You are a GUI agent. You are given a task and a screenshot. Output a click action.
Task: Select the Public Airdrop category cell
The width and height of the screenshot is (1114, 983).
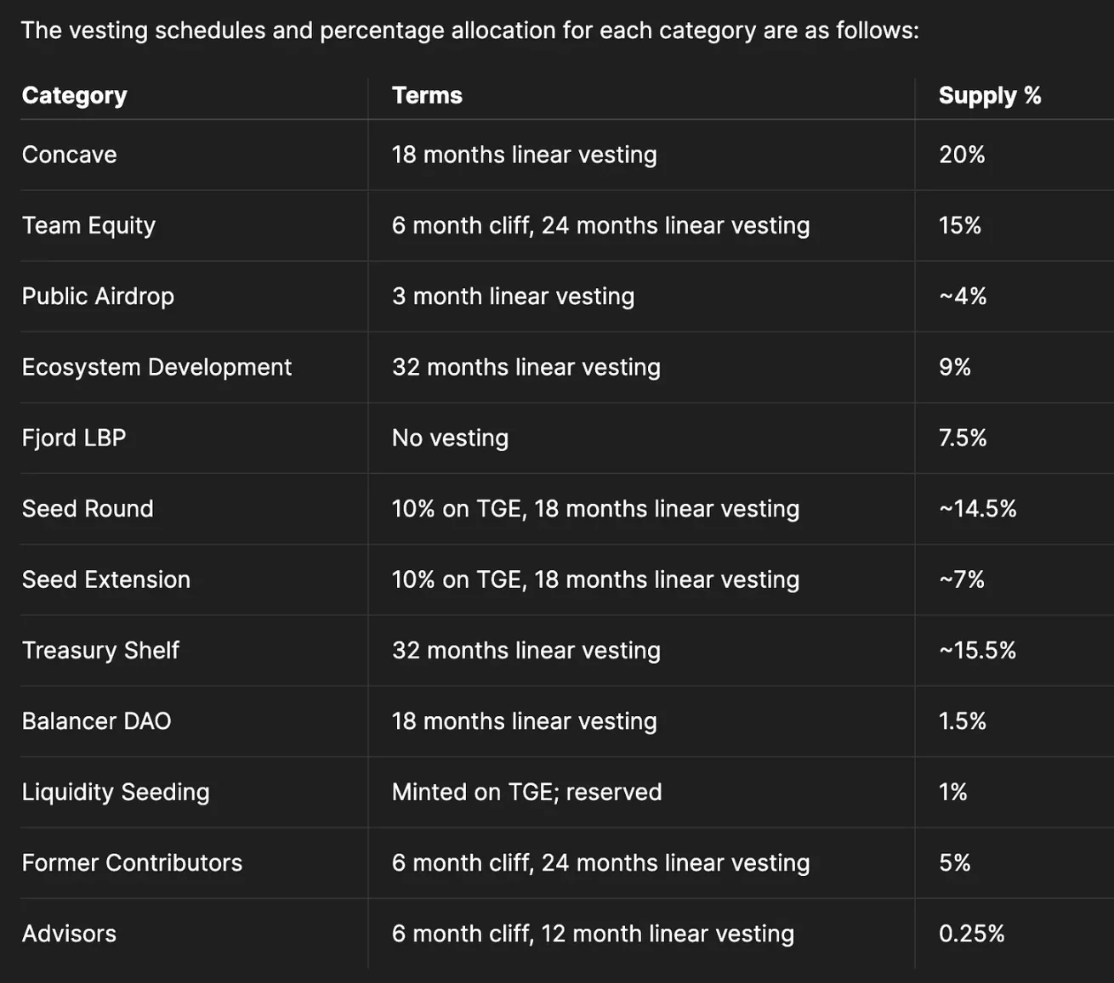(98, 296)
